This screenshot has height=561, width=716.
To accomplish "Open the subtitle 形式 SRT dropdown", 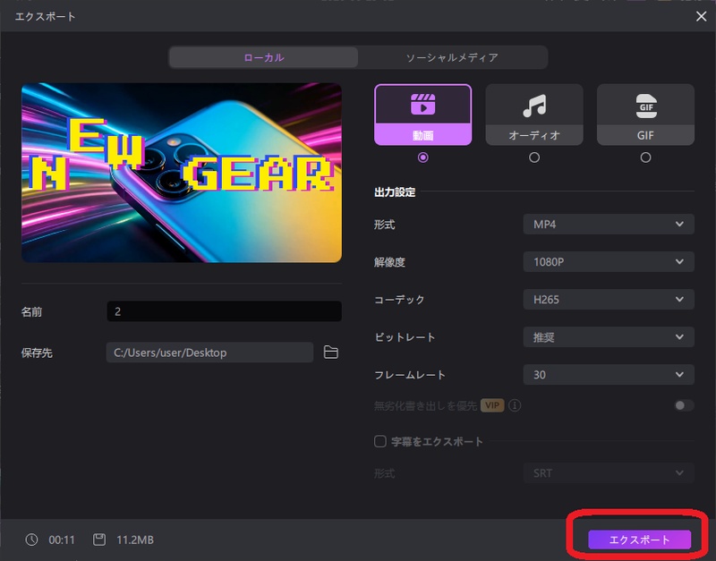I will tap(609, 473).
